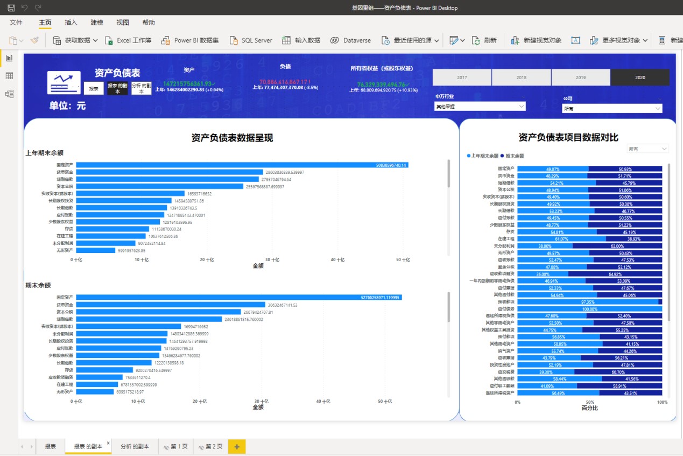Click the 分析 的副本 button in header
Image resolution: width=683 pixels, height=456 pixels.
click(141, 88)
